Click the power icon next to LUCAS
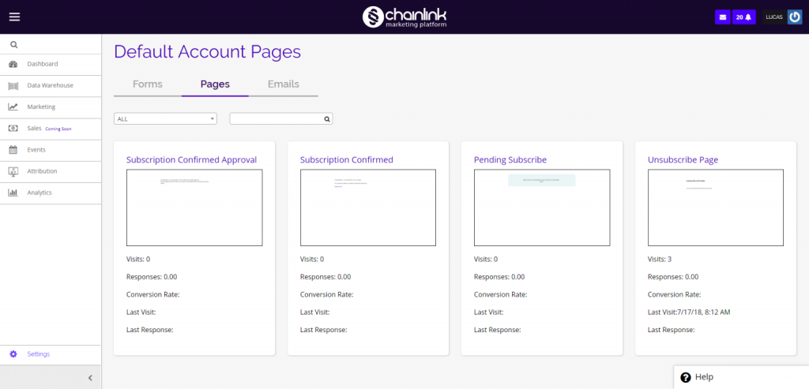The image size is (809, 389). 795,17
